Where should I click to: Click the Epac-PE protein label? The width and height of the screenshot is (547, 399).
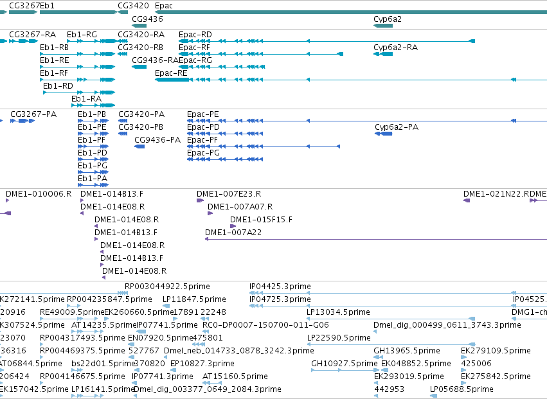coord(203,114)
